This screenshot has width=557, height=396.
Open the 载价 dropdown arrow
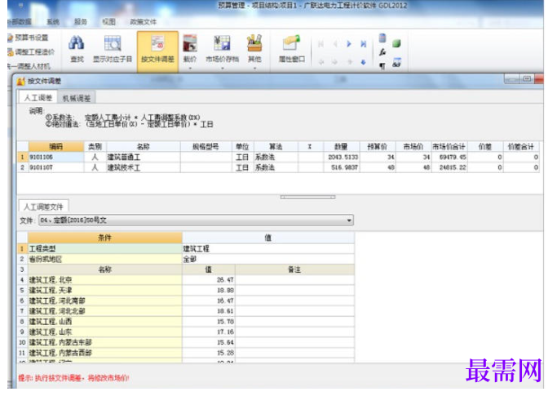190,68
